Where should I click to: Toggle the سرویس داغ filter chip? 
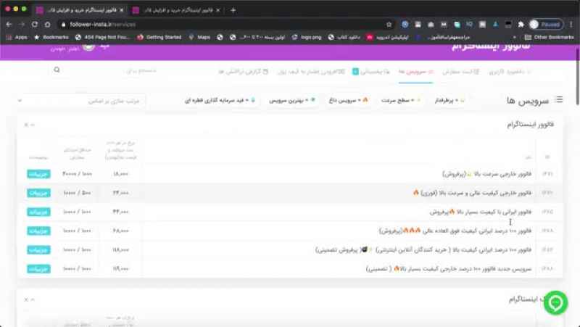(x=349, y=100)
